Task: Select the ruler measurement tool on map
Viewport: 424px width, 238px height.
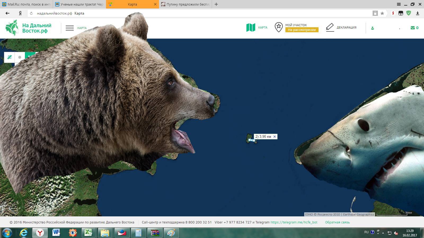Action: 10,57
